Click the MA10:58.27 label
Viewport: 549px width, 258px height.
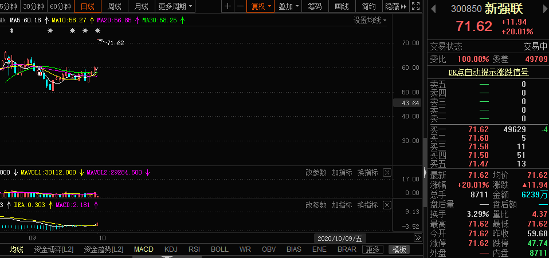(x=69, y=20)
